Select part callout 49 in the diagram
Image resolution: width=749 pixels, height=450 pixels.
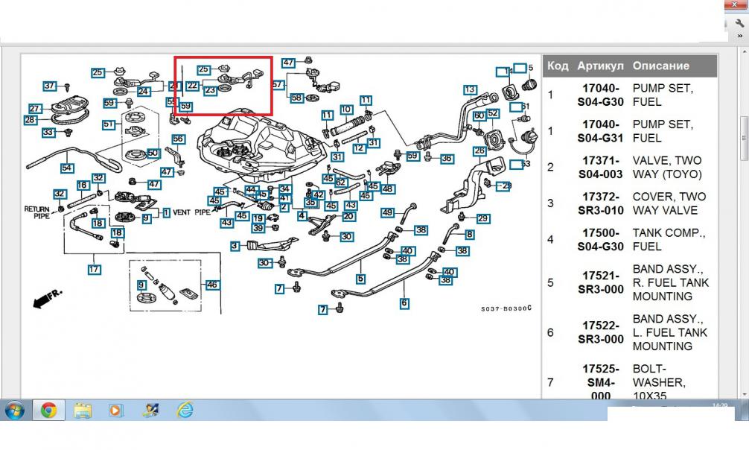[387, 212]
